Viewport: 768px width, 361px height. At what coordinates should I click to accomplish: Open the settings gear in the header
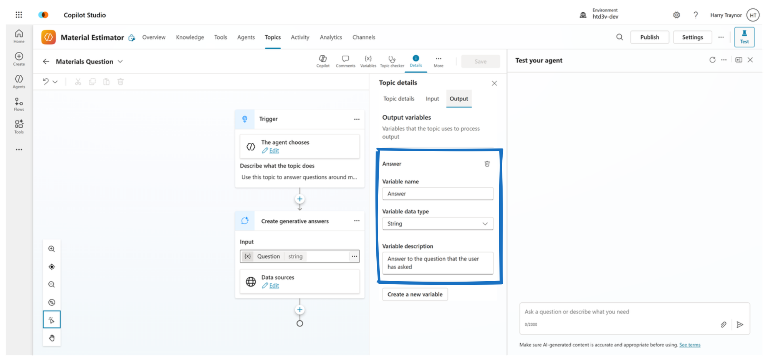[x=677, y=15]
